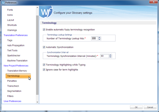The image size is (159, 112).
Task: Toggle Enable automatic fuzzy terminology recognition
Action: pyautogui.click(x=44, y=30)
